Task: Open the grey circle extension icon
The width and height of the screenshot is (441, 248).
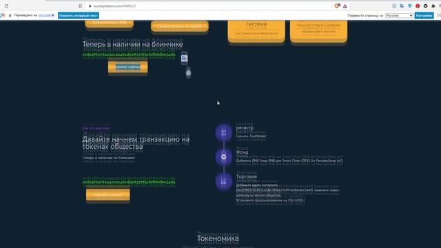Action: (394, 6)
